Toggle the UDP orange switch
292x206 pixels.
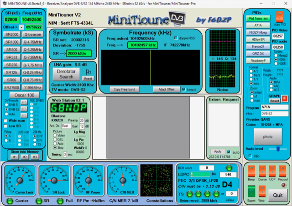[272, 171]
